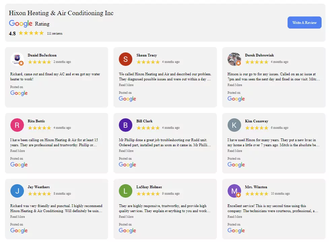The width and height of the screenshot is (330, 242).
Task: Expand Bill Clark's review via Read More
Action: pos(126,151)
